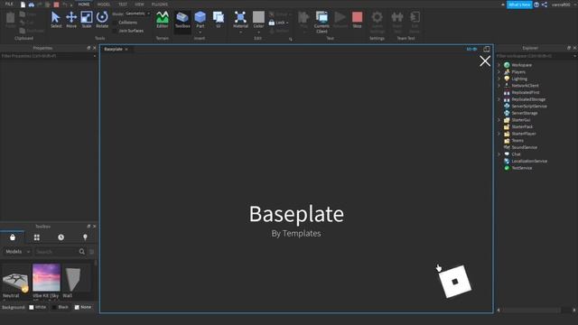Open the UI insert tool

point(219,20)
